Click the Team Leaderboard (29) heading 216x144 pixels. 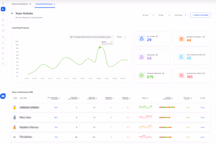point(22,92)
